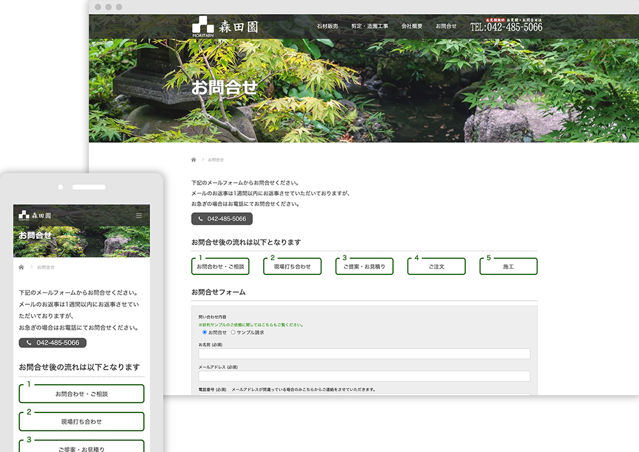This screenshot has width=639, height=452.
Task: Click the Moritaen logo in desktop header
Action: point(225,27)
